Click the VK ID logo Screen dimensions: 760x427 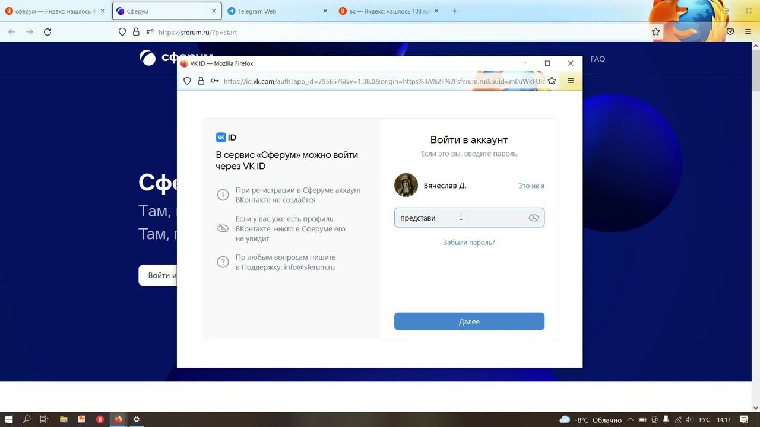pyautogui.click(x=226, y=138)
